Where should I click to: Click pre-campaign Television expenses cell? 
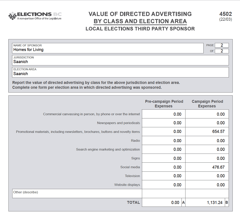point(164,176)
